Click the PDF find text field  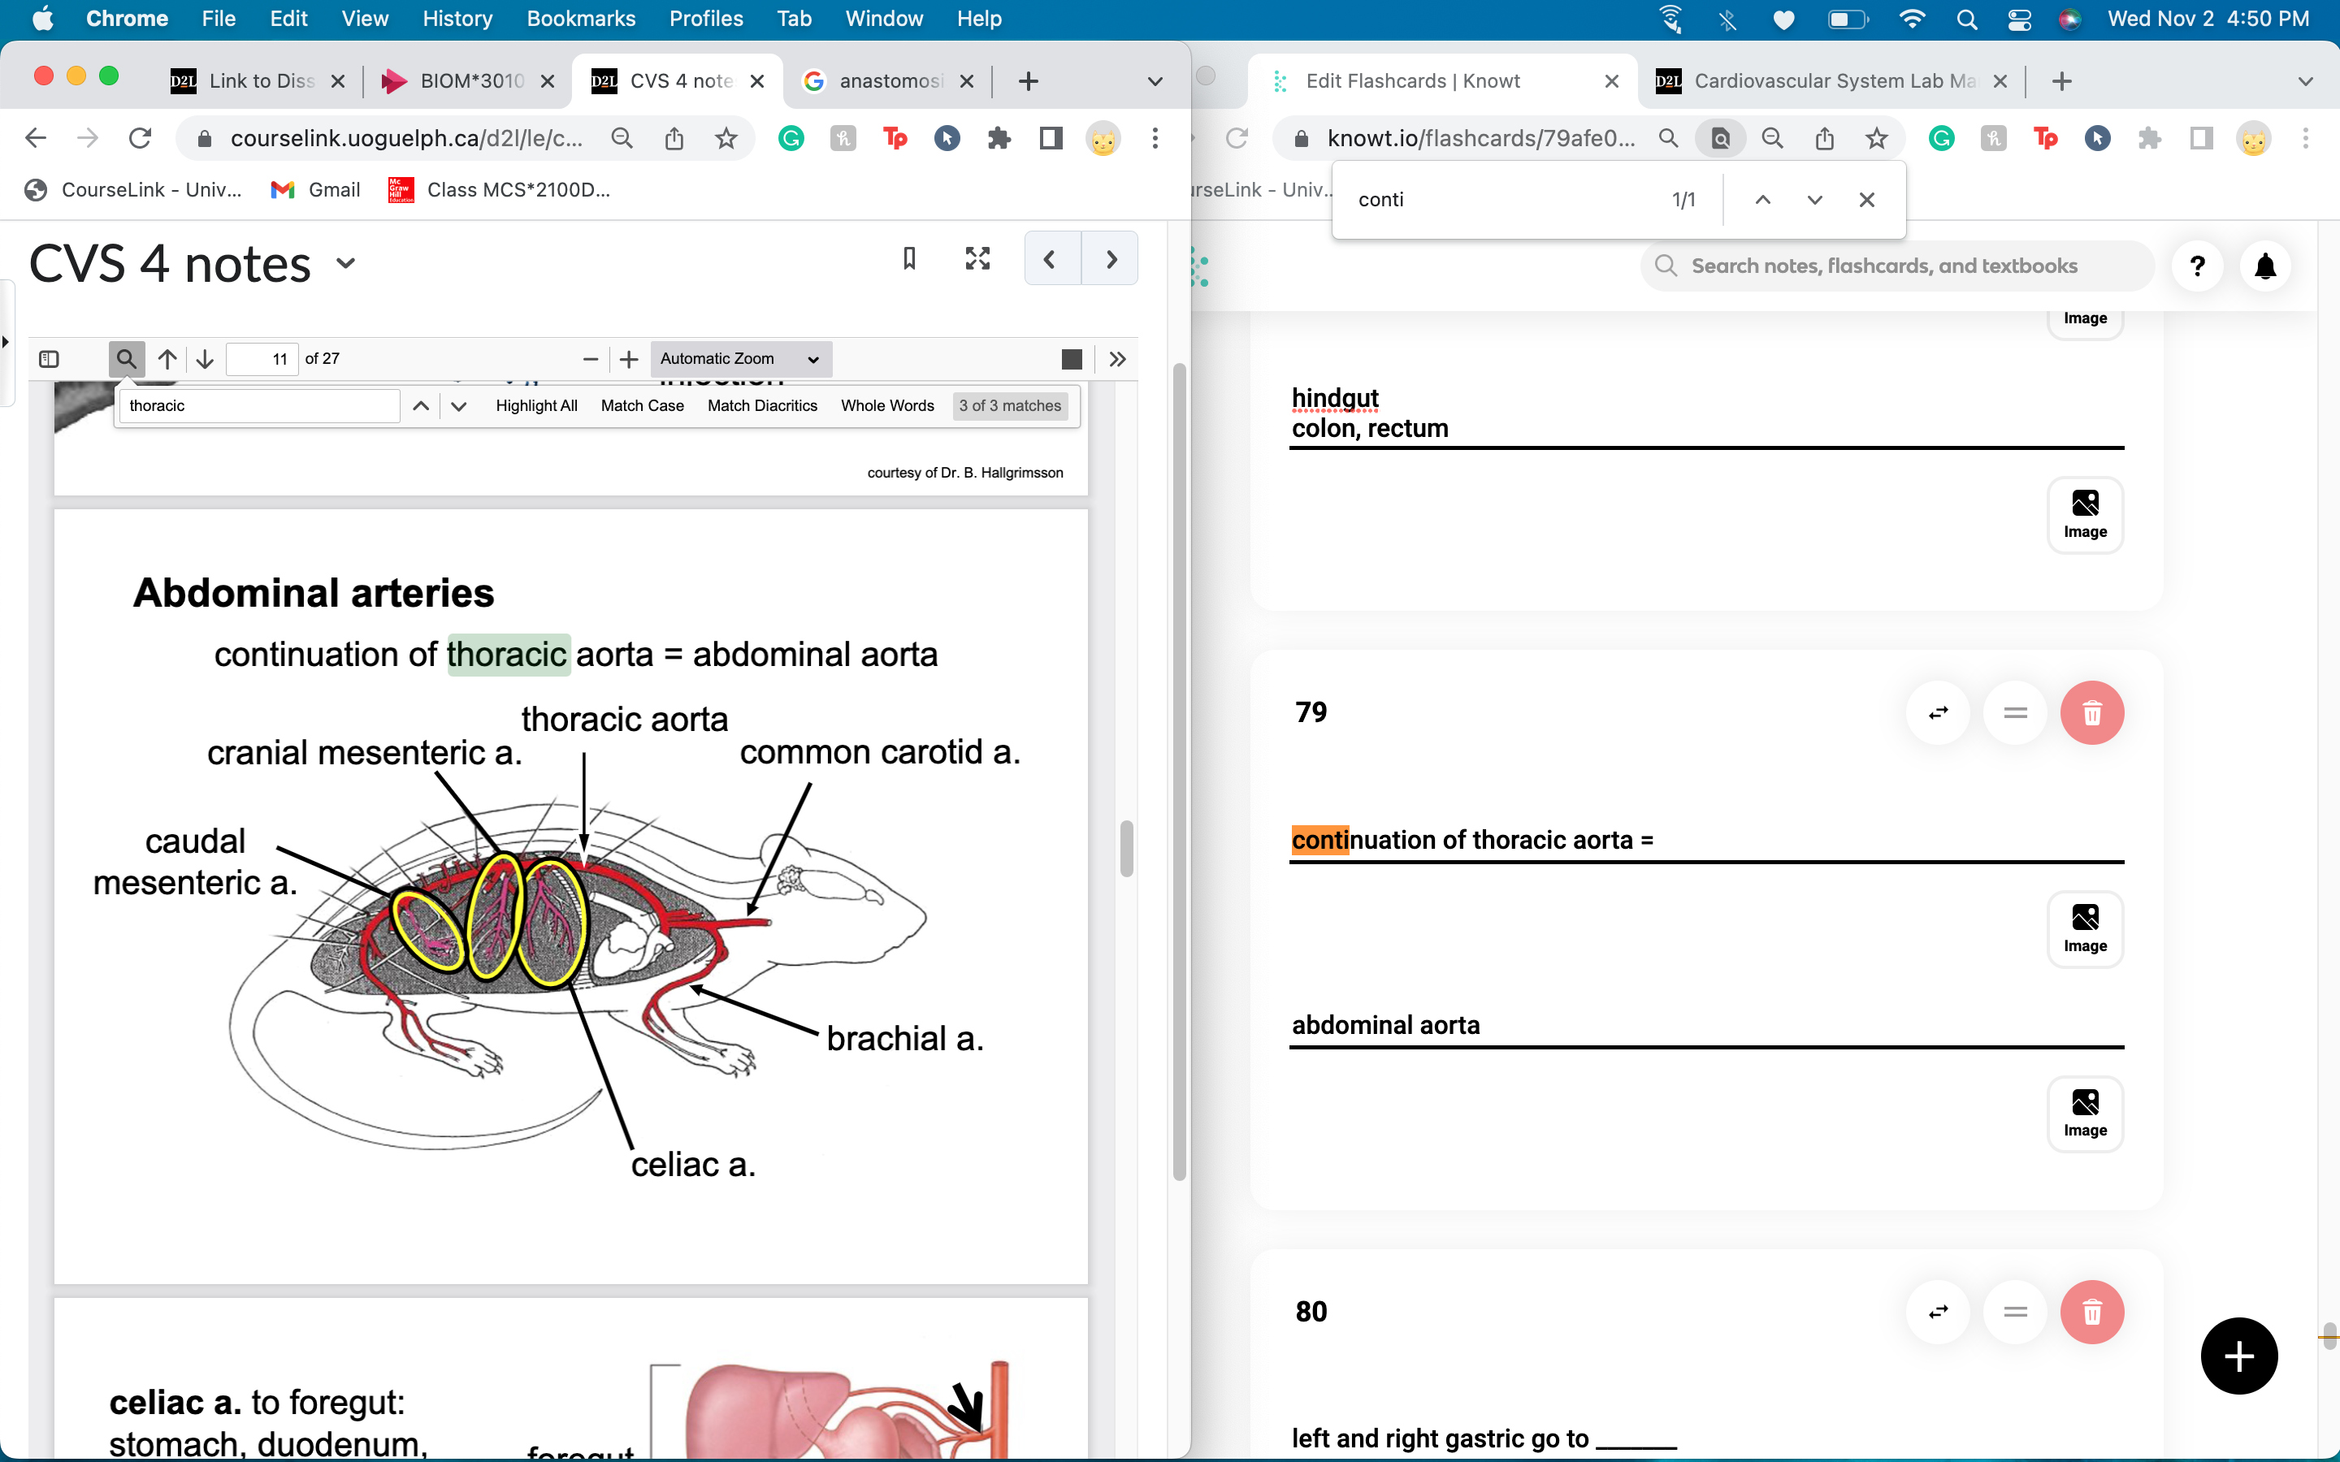[x=259, y=405]
